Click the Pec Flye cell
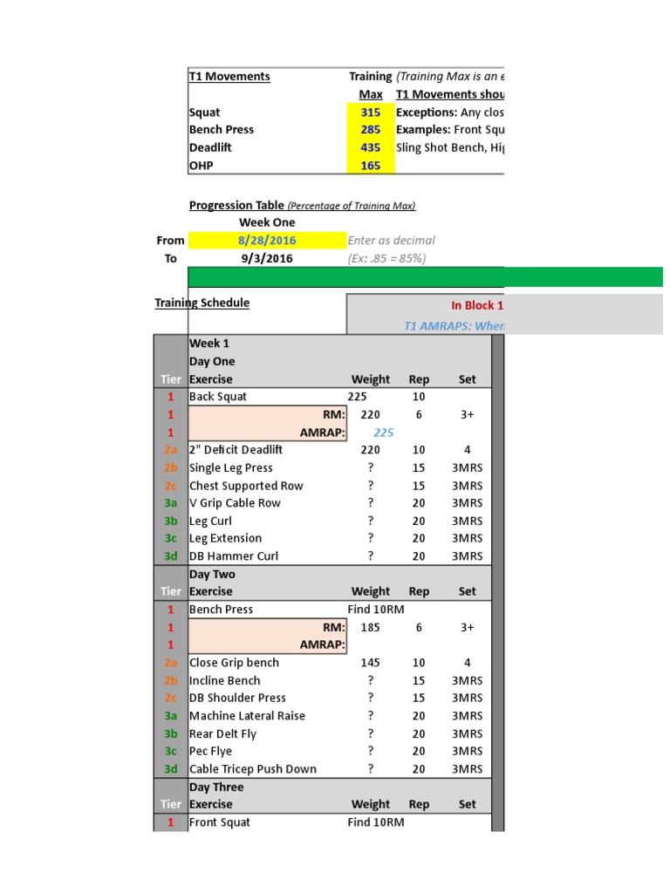The image size is (670, 893). 267,751
